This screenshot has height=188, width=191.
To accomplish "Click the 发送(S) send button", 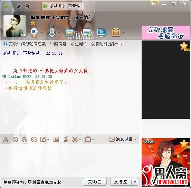I will click(121, 182).
